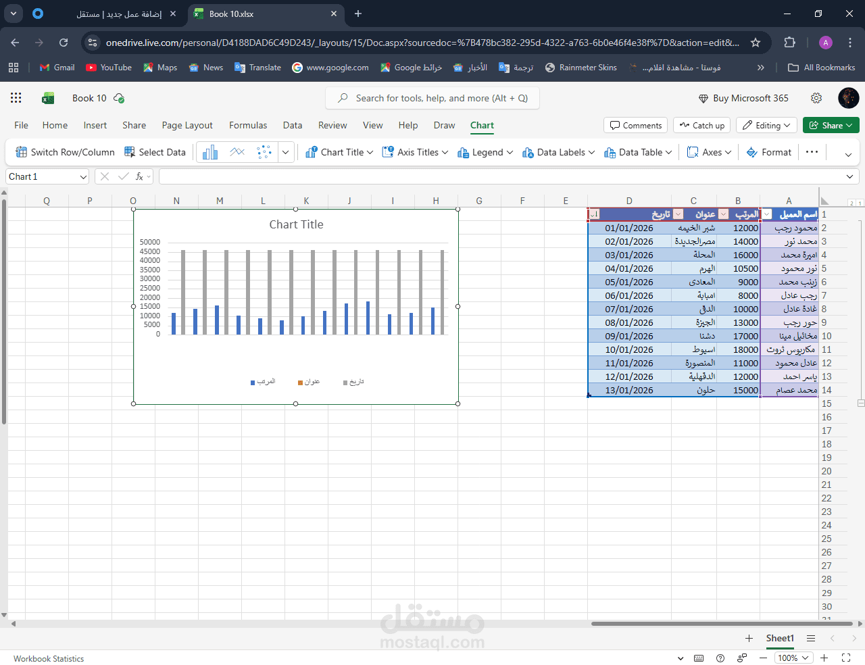This screenshot has width=865, height=665.
Task: Open the Data Labels dropdown
Action: 558,152
